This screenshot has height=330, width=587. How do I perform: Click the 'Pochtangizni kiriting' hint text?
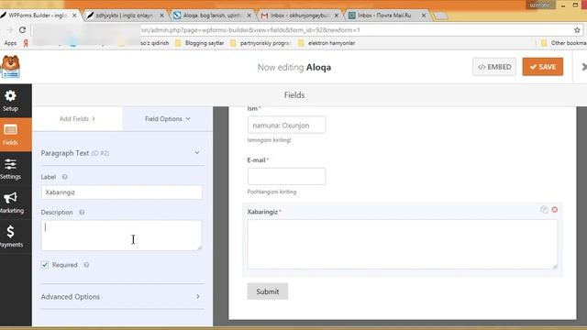[271, 192]
